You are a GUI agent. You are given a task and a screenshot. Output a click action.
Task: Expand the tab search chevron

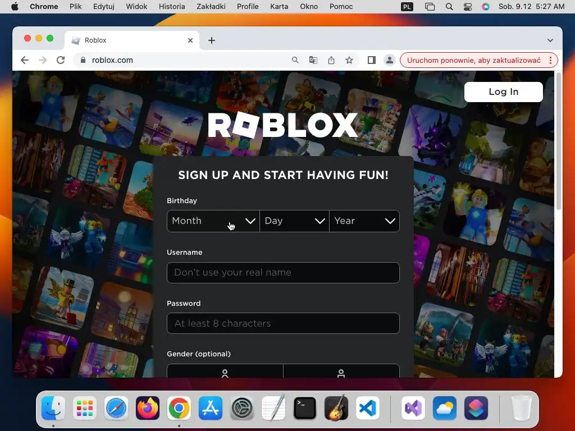pos(550,40)
